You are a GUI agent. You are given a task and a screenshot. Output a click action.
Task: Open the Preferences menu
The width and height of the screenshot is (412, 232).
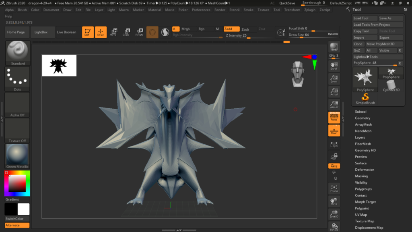coord(201,10)
